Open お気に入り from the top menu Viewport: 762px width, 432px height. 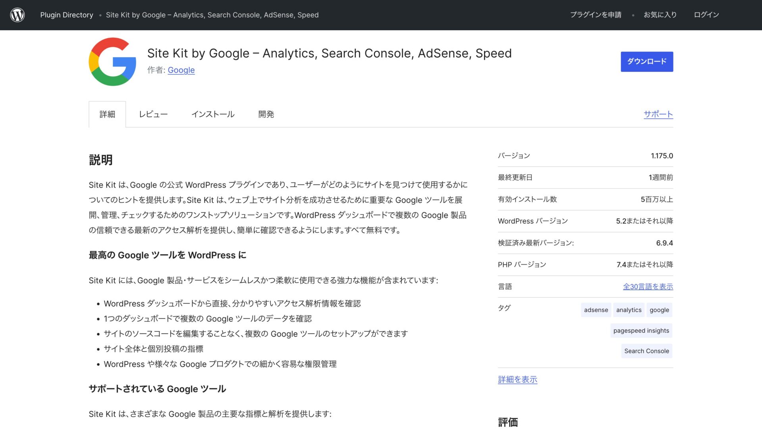click(x=660, y=15)
